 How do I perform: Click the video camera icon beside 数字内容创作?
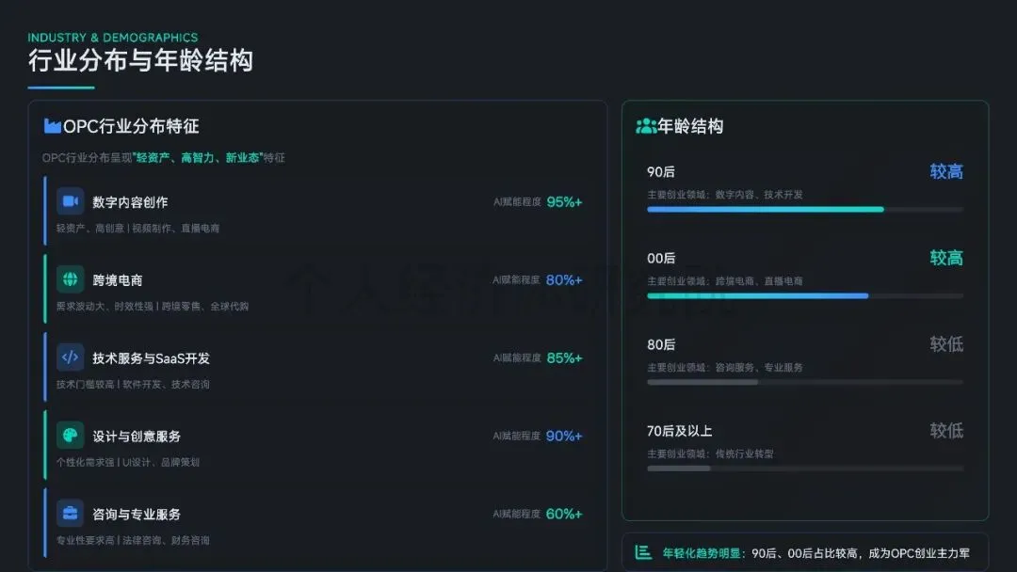[70, 201]
